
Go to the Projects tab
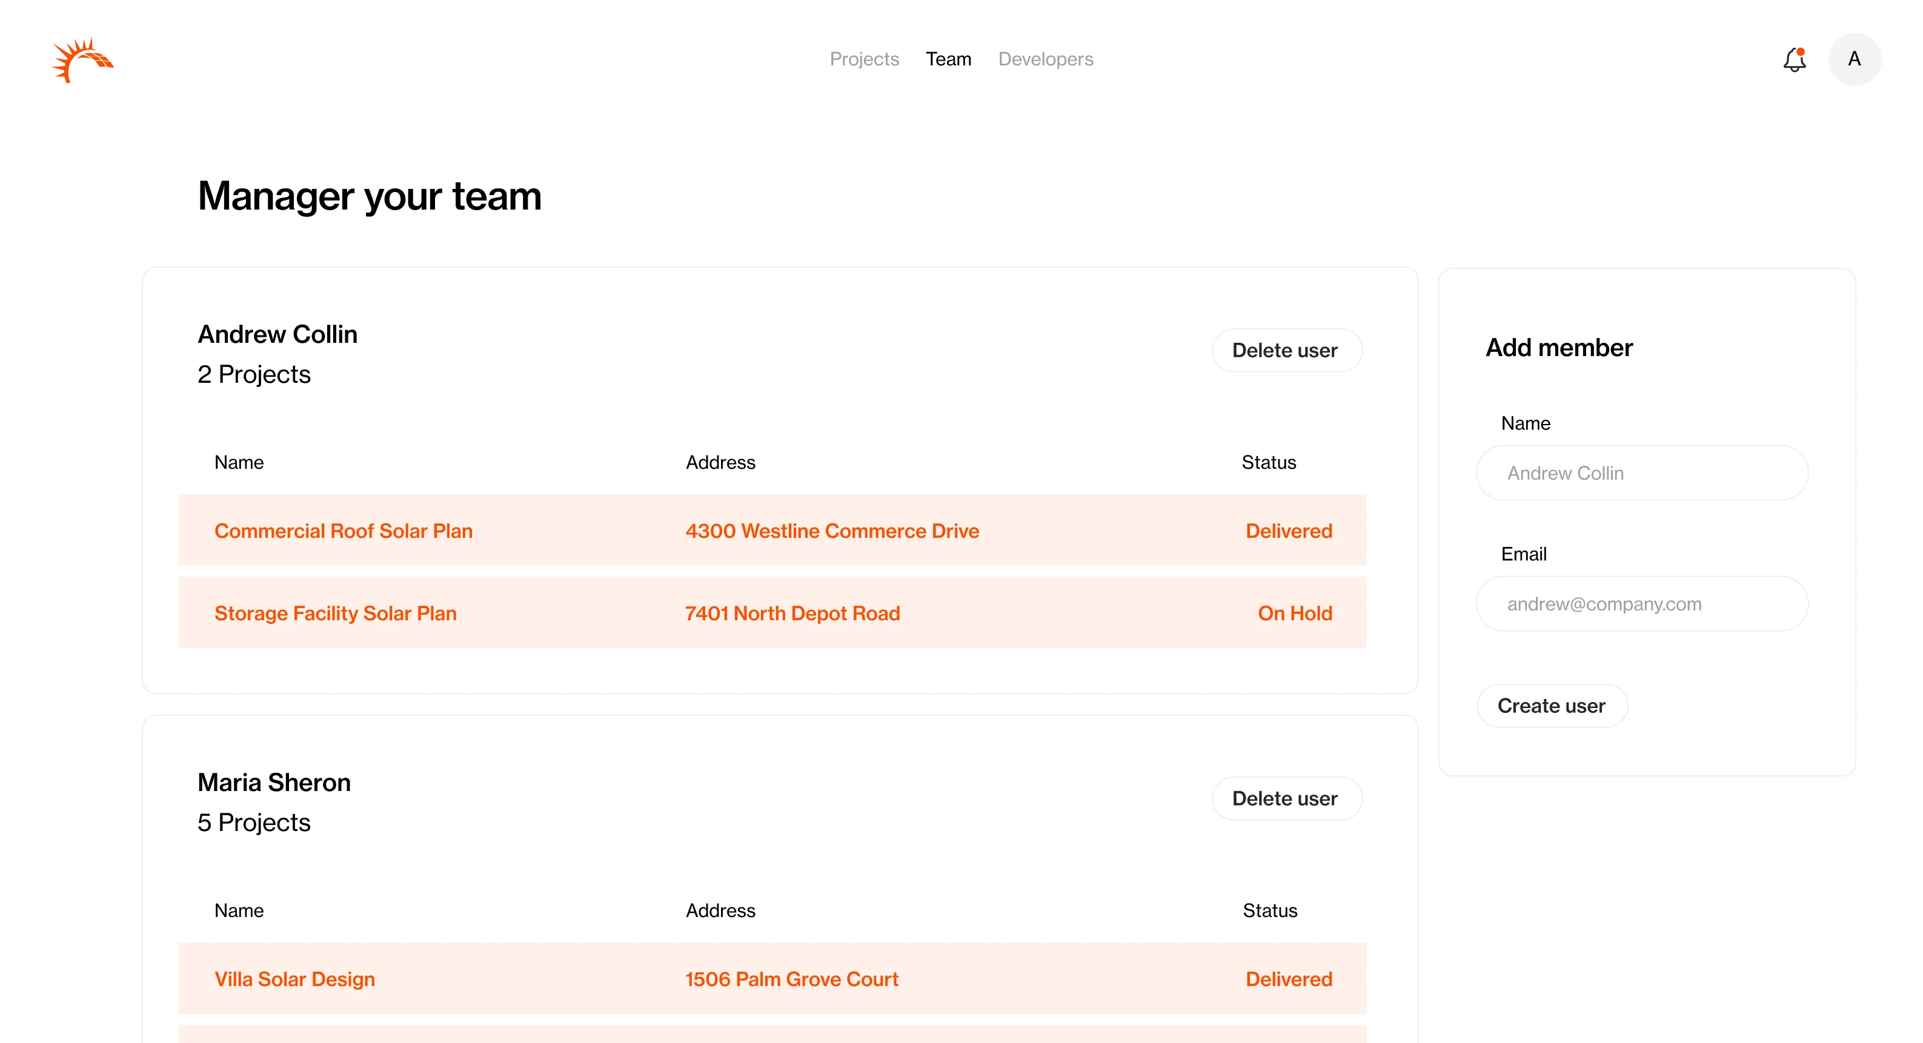(x=864, y=59)
